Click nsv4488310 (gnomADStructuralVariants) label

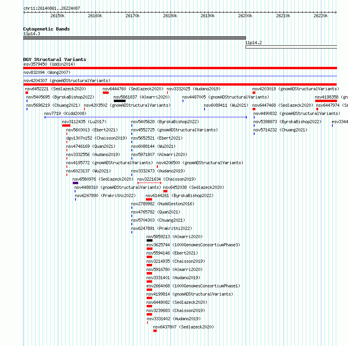click(x=118, y=187)
